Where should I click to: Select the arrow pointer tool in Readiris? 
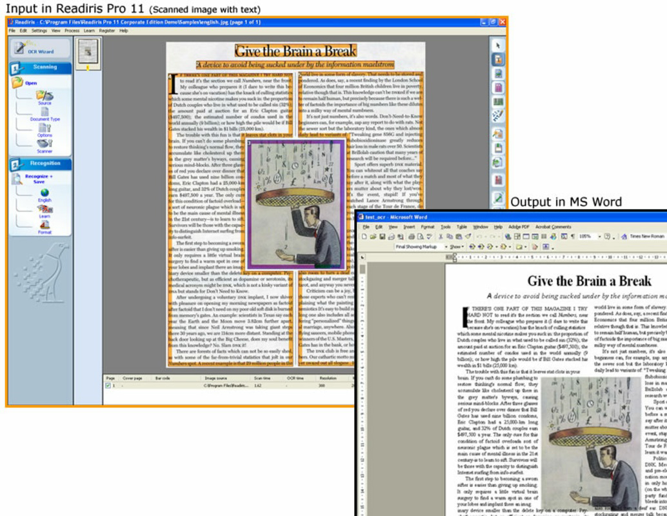pos(498,46)
